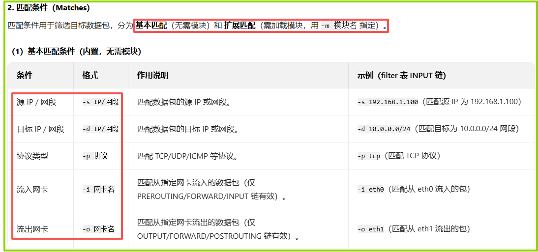Click the '流出网卡' cell
Image resolution: width=538 pixels, height=252 pixels.
(x=32, y=229)
